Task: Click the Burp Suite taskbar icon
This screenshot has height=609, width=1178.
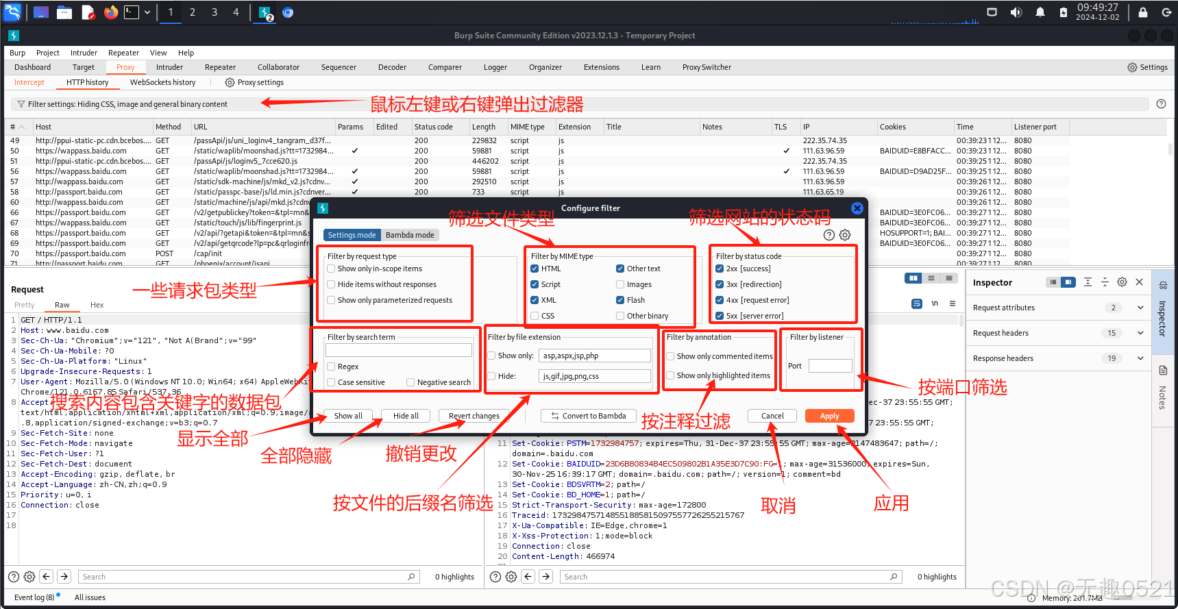Action: pyautogui.click(x=265, y=12)
